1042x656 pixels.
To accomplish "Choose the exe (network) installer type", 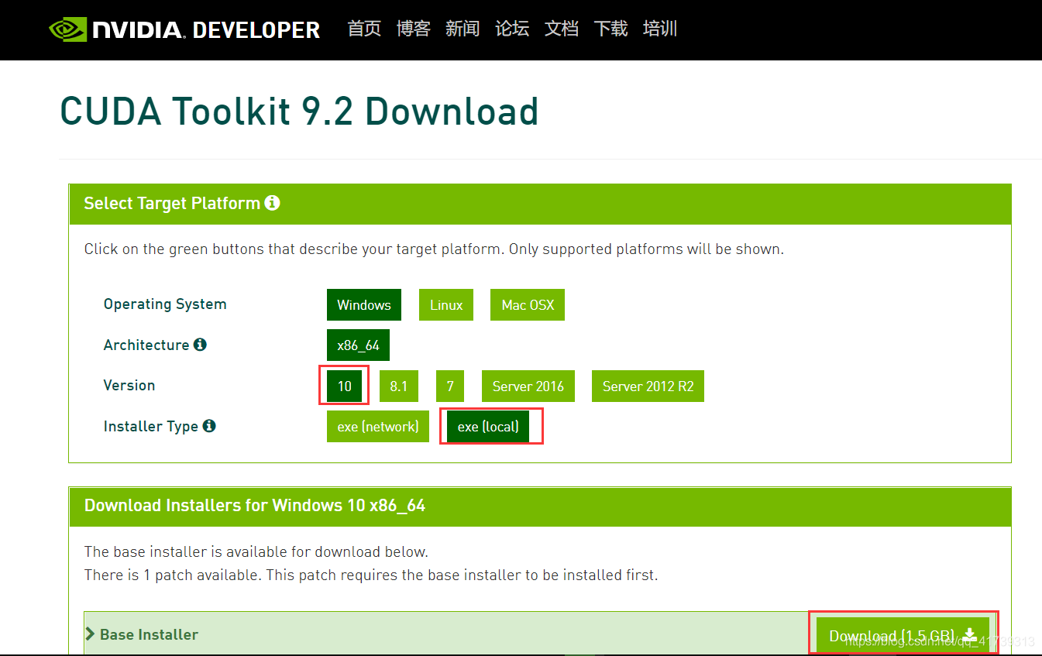I will tap(378, 427).
